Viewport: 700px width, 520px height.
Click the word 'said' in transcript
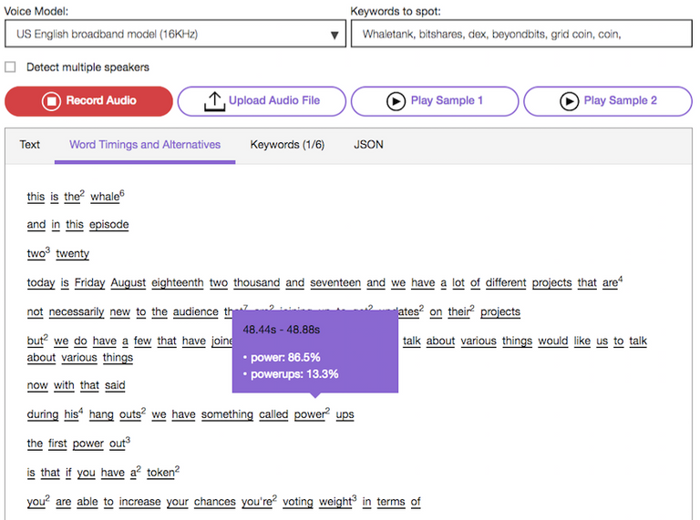[x=115, y=385]
